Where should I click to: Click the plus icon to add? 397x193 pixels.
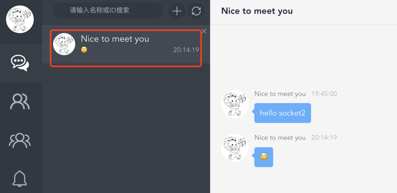[177, 11]
